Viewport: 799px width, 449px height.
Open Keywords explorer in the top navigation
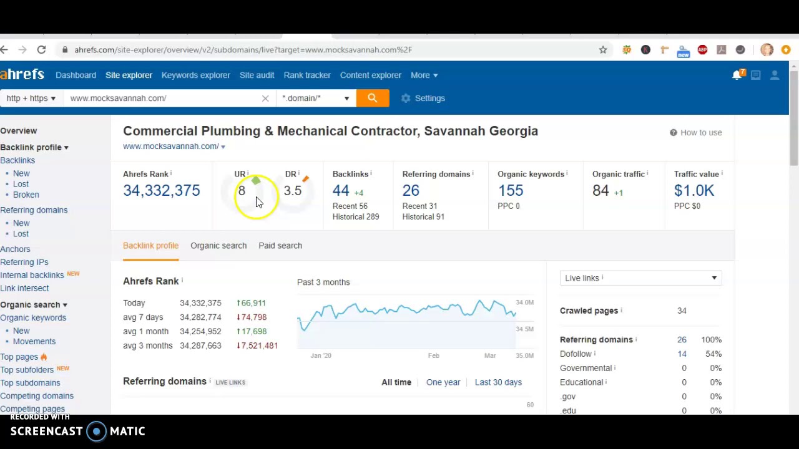point(195,75)
